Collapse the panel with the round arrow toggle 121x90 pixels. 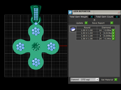tap(95, 20)
